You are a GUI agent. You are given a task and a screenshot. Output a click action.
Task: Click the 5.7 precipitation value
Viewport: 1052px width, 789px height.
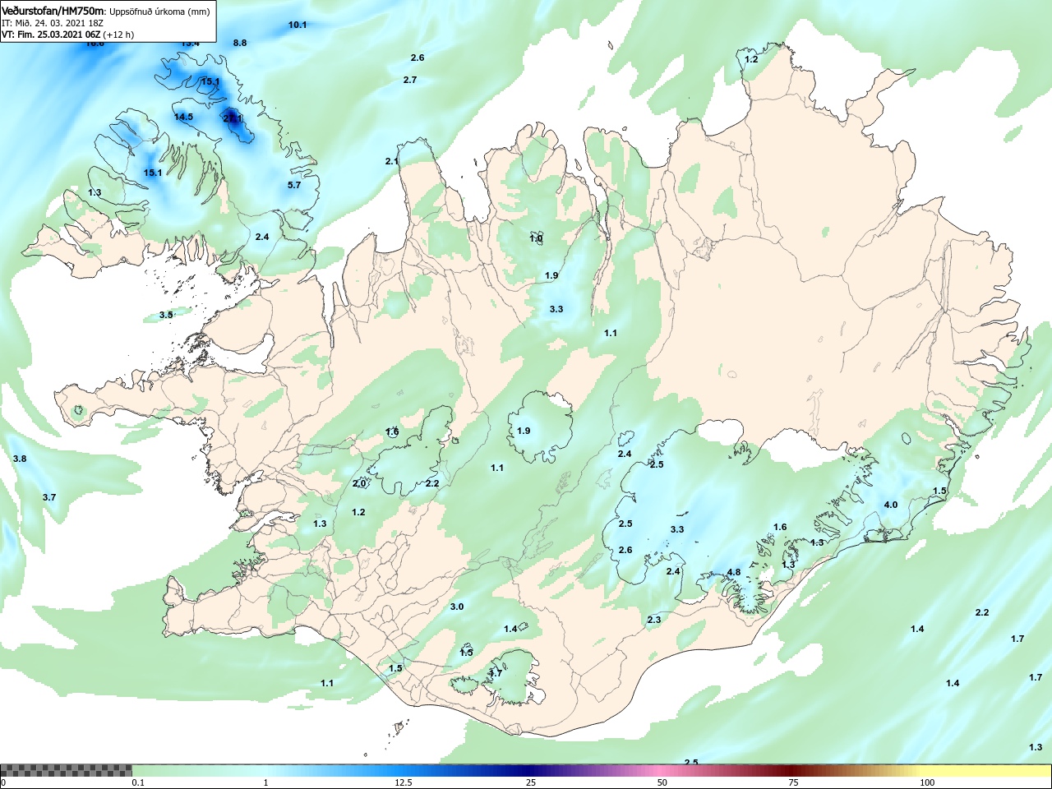[294, 185]
